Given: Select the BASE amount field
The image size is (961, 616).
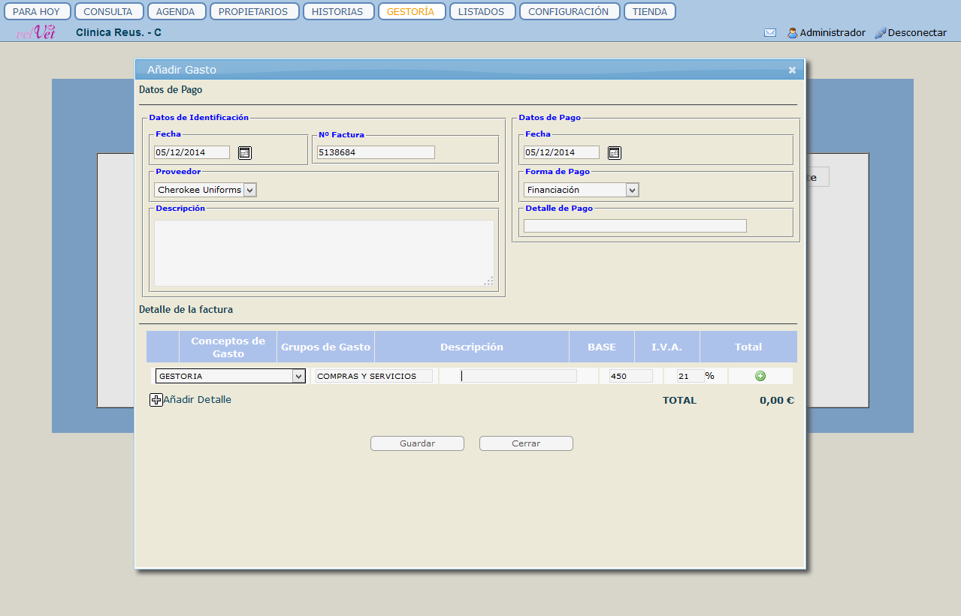Looking at the screenshot, I should (x=630, y=376).
